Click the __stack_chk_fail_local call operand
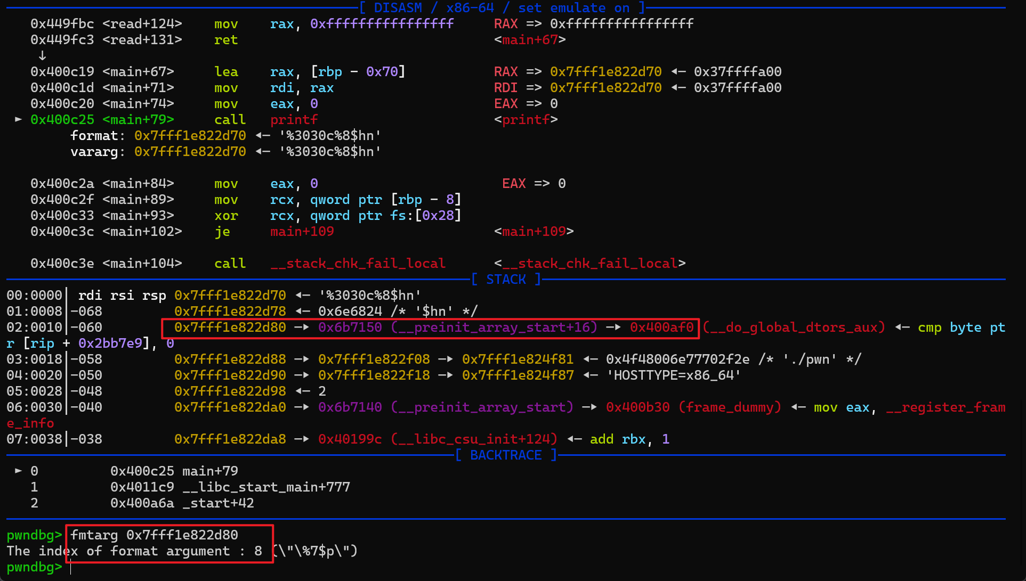This screenshot has height=581, width=1026. pos(358,264)
